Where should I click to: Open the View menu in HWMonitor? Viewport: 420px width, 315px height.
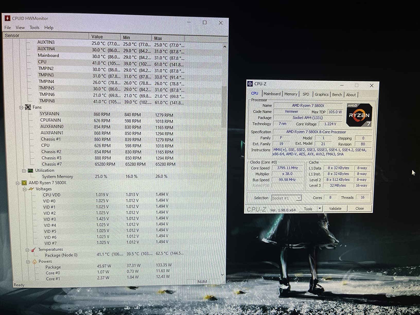pos(20,28)
